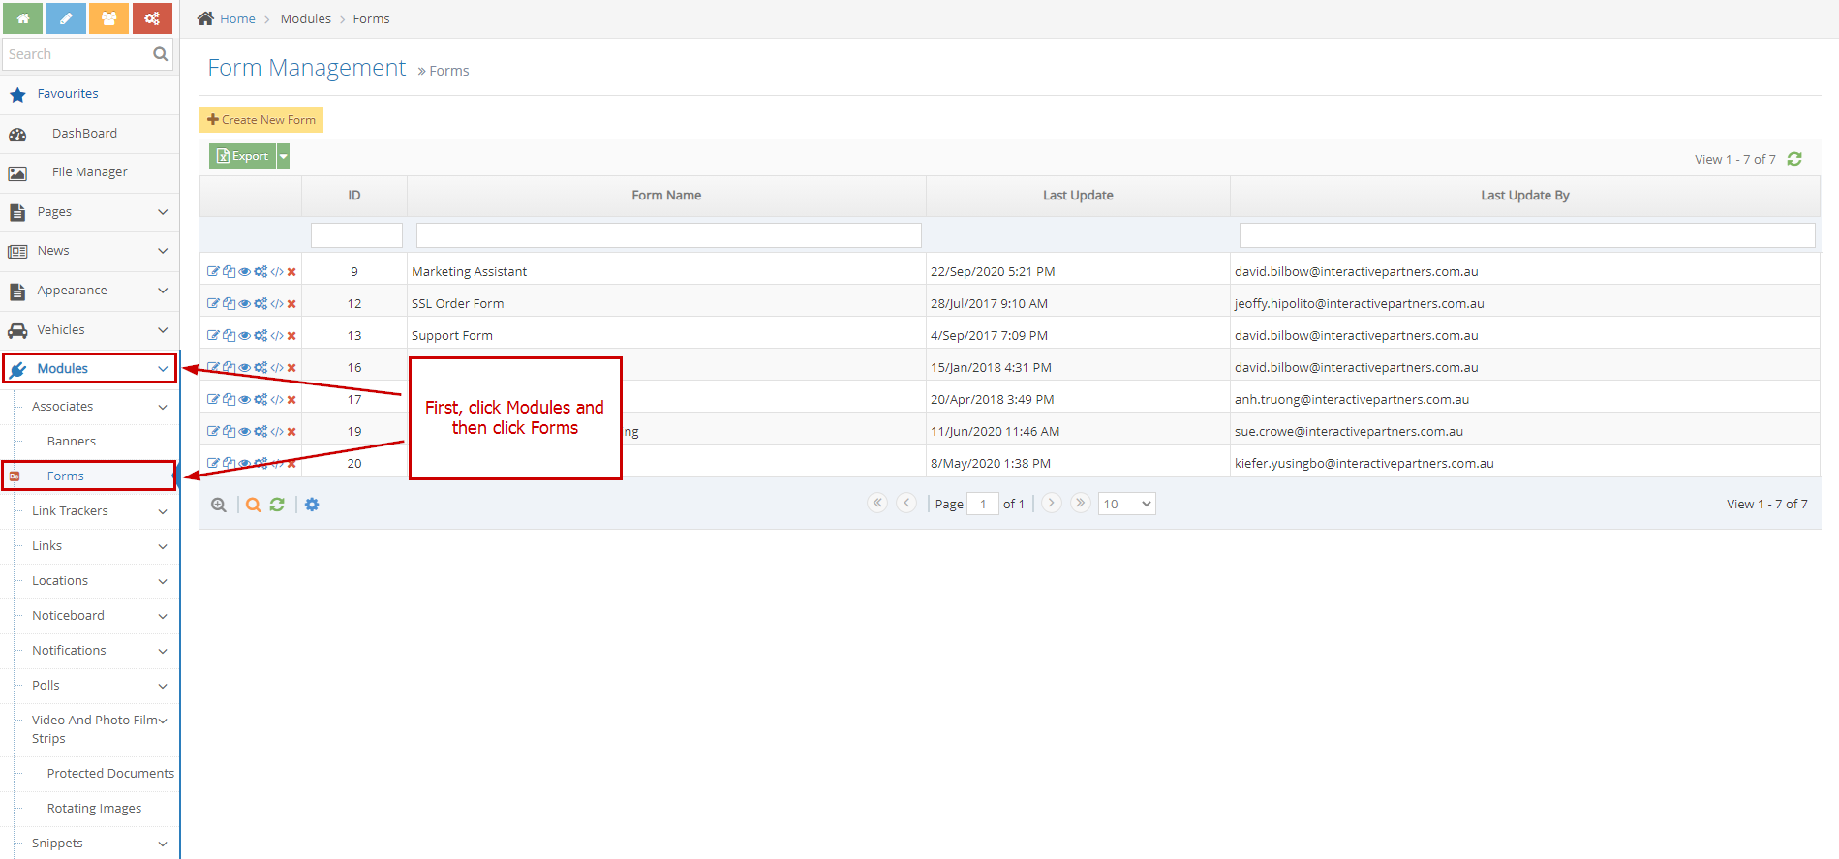This screenshot has height=859, width=1839.
Task: Open the red settings gears shortcut
Action: pyautogui.click(x=152, y=18)
